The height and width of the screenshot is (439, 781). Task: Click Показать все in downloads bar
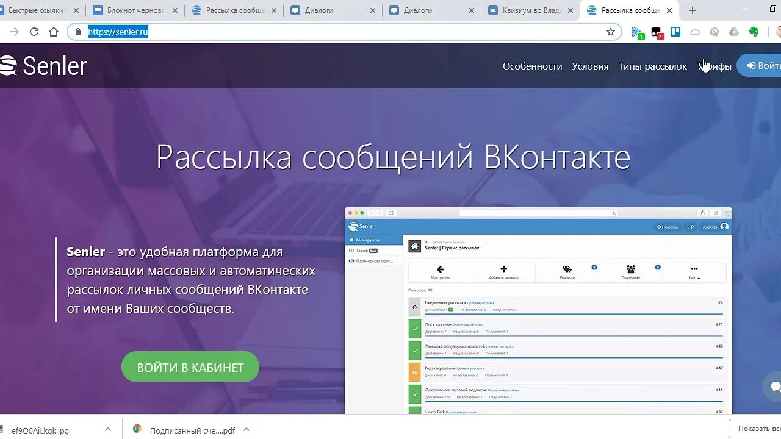757,429
